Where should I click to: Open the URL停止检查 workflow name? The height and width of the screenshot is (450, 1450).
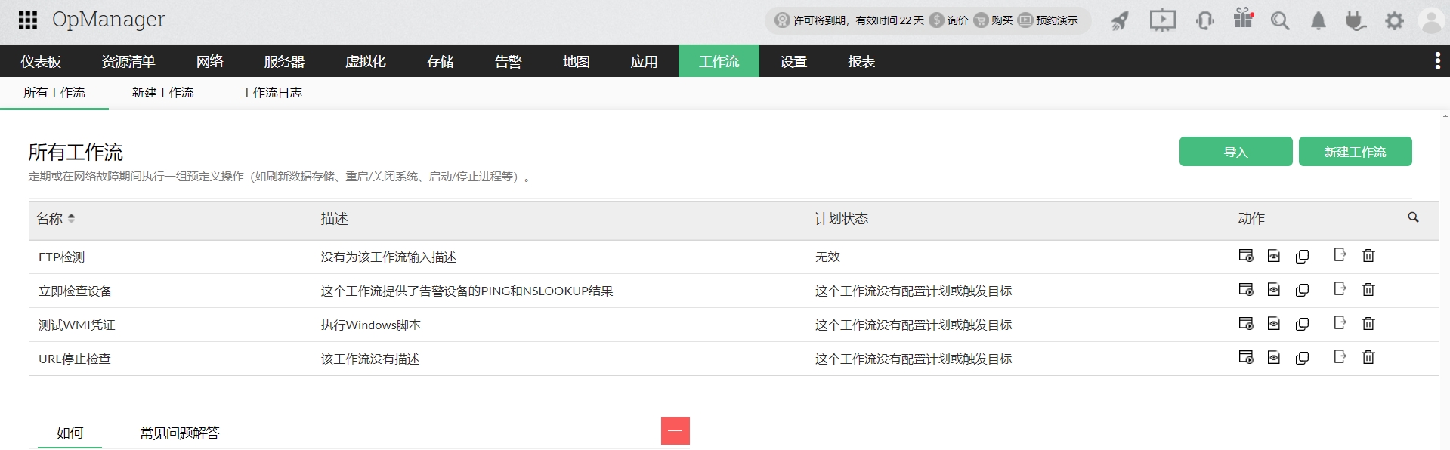tap(75, 359)
